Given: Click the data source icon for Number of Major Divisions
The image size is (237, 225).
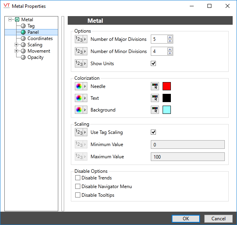Looking at the screenshot, I should [81, 39].
